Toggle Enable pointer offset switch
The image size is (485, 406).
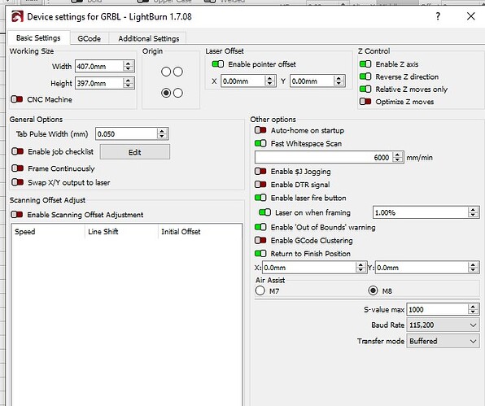[218, 64]
